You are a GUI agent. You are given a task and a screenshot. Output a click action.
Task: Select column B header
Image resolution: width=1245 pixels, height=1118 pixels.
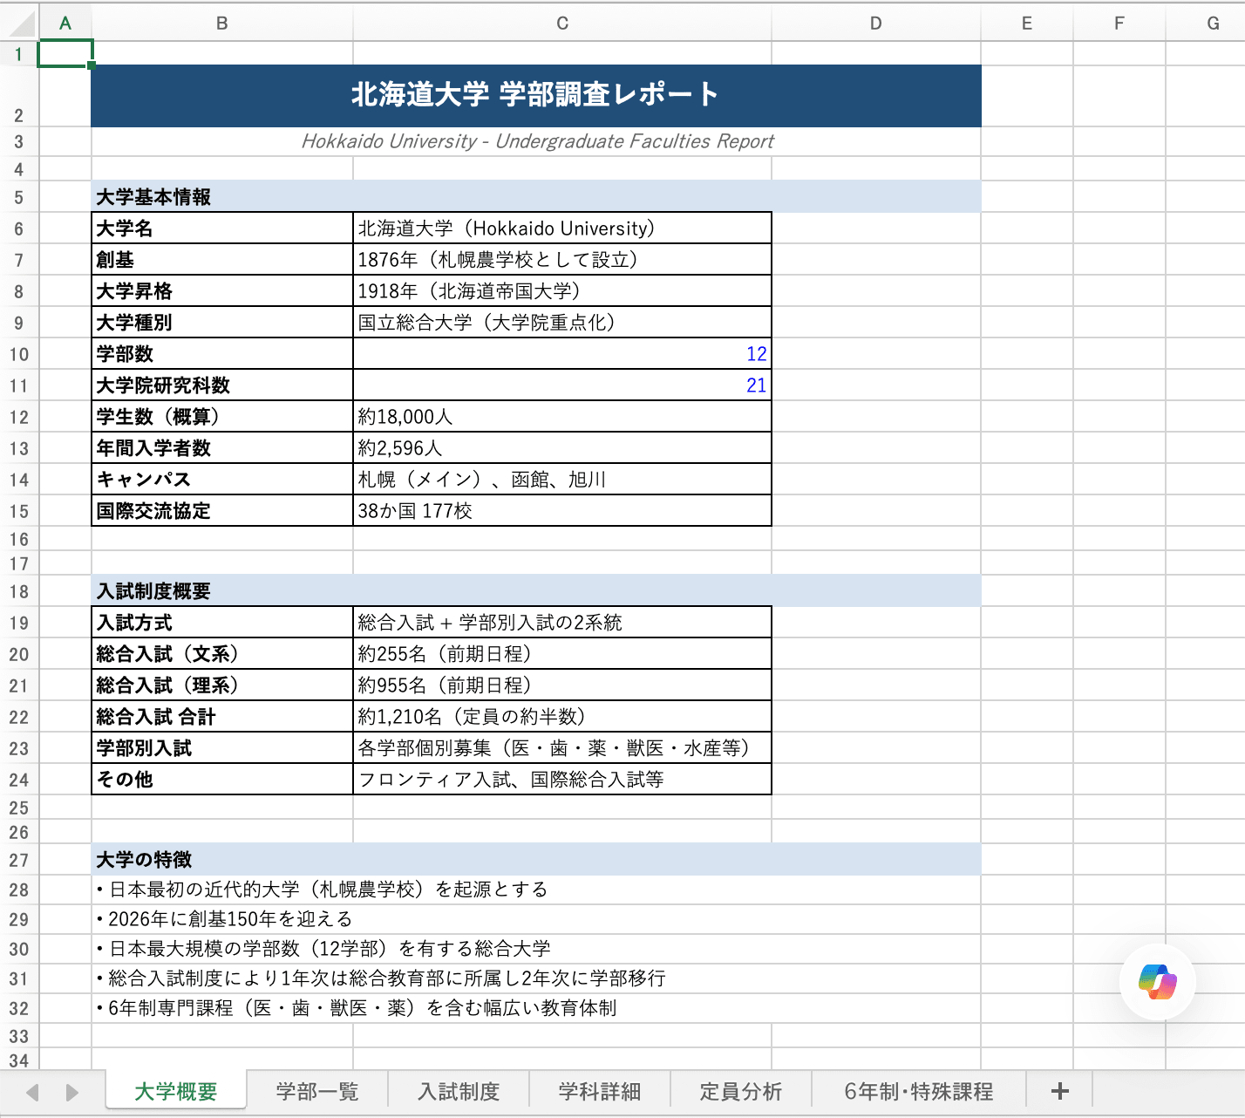(222, 24)
